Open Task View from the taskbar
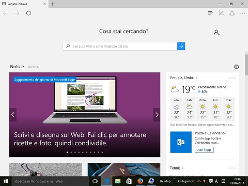 [95, 181]
